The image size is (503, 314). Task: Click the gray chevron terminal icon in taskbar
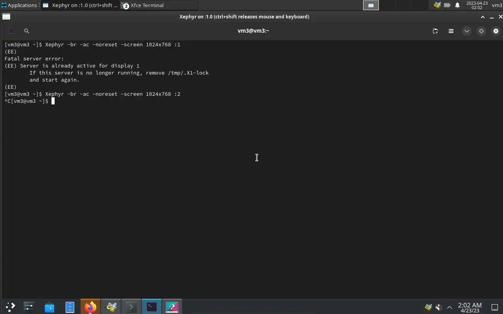pyautogui.click(x=131, y=307)
